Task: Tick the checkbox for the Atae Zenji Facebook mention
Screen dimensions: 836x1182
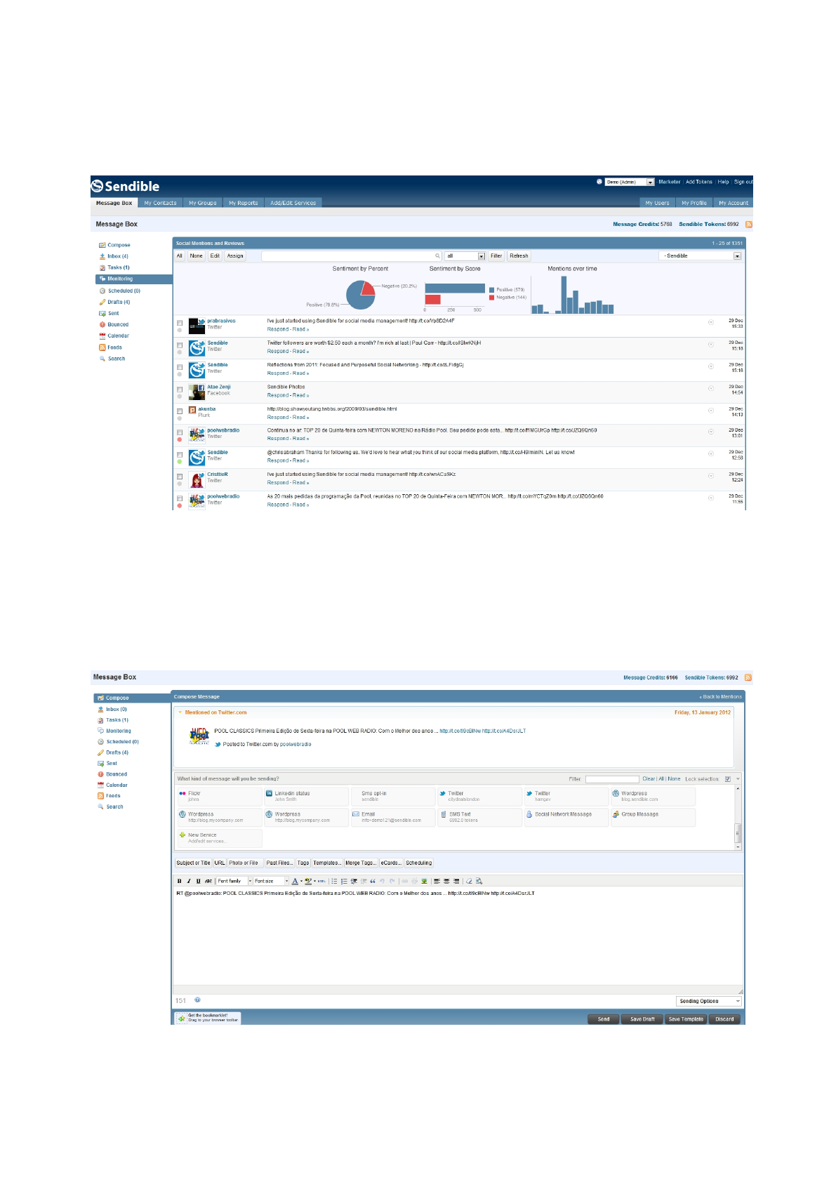Action: (180, 389)
